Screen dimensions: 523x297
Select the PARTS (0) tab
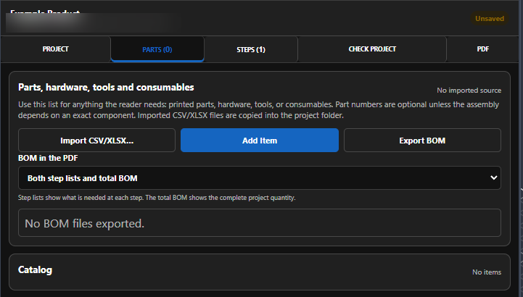pos(157,49)
